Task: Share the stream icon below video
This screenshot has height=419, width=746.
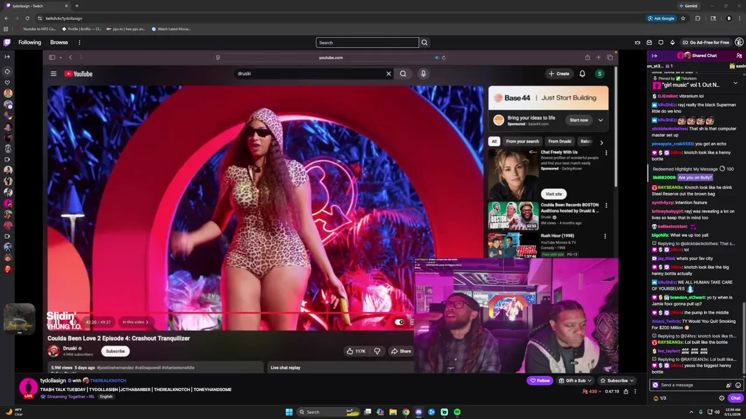Action: (626, 392)
